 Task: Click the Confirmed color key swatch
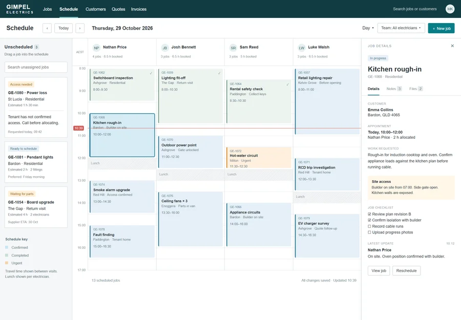7,247
